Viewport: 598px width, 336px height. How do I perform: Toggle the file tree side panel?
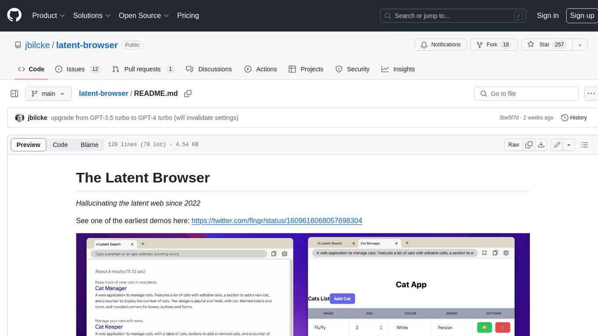tap(15, 94)
